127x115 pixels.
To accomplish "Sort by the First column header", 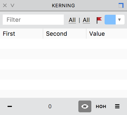I will pyautogui.click(x=21, y=34).
